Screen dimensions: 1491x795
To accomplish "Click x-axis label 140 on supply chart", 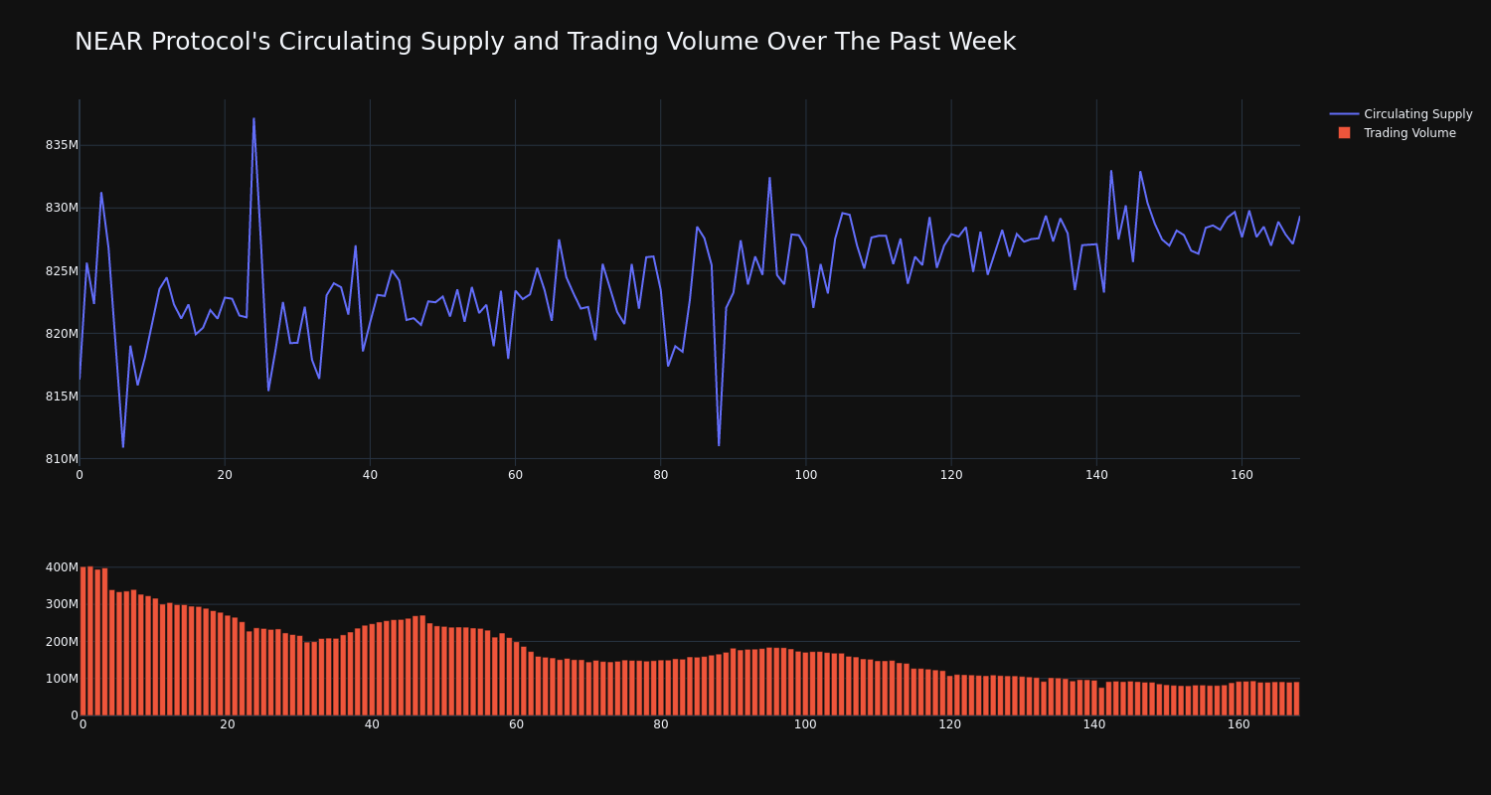I will 1096,475.
